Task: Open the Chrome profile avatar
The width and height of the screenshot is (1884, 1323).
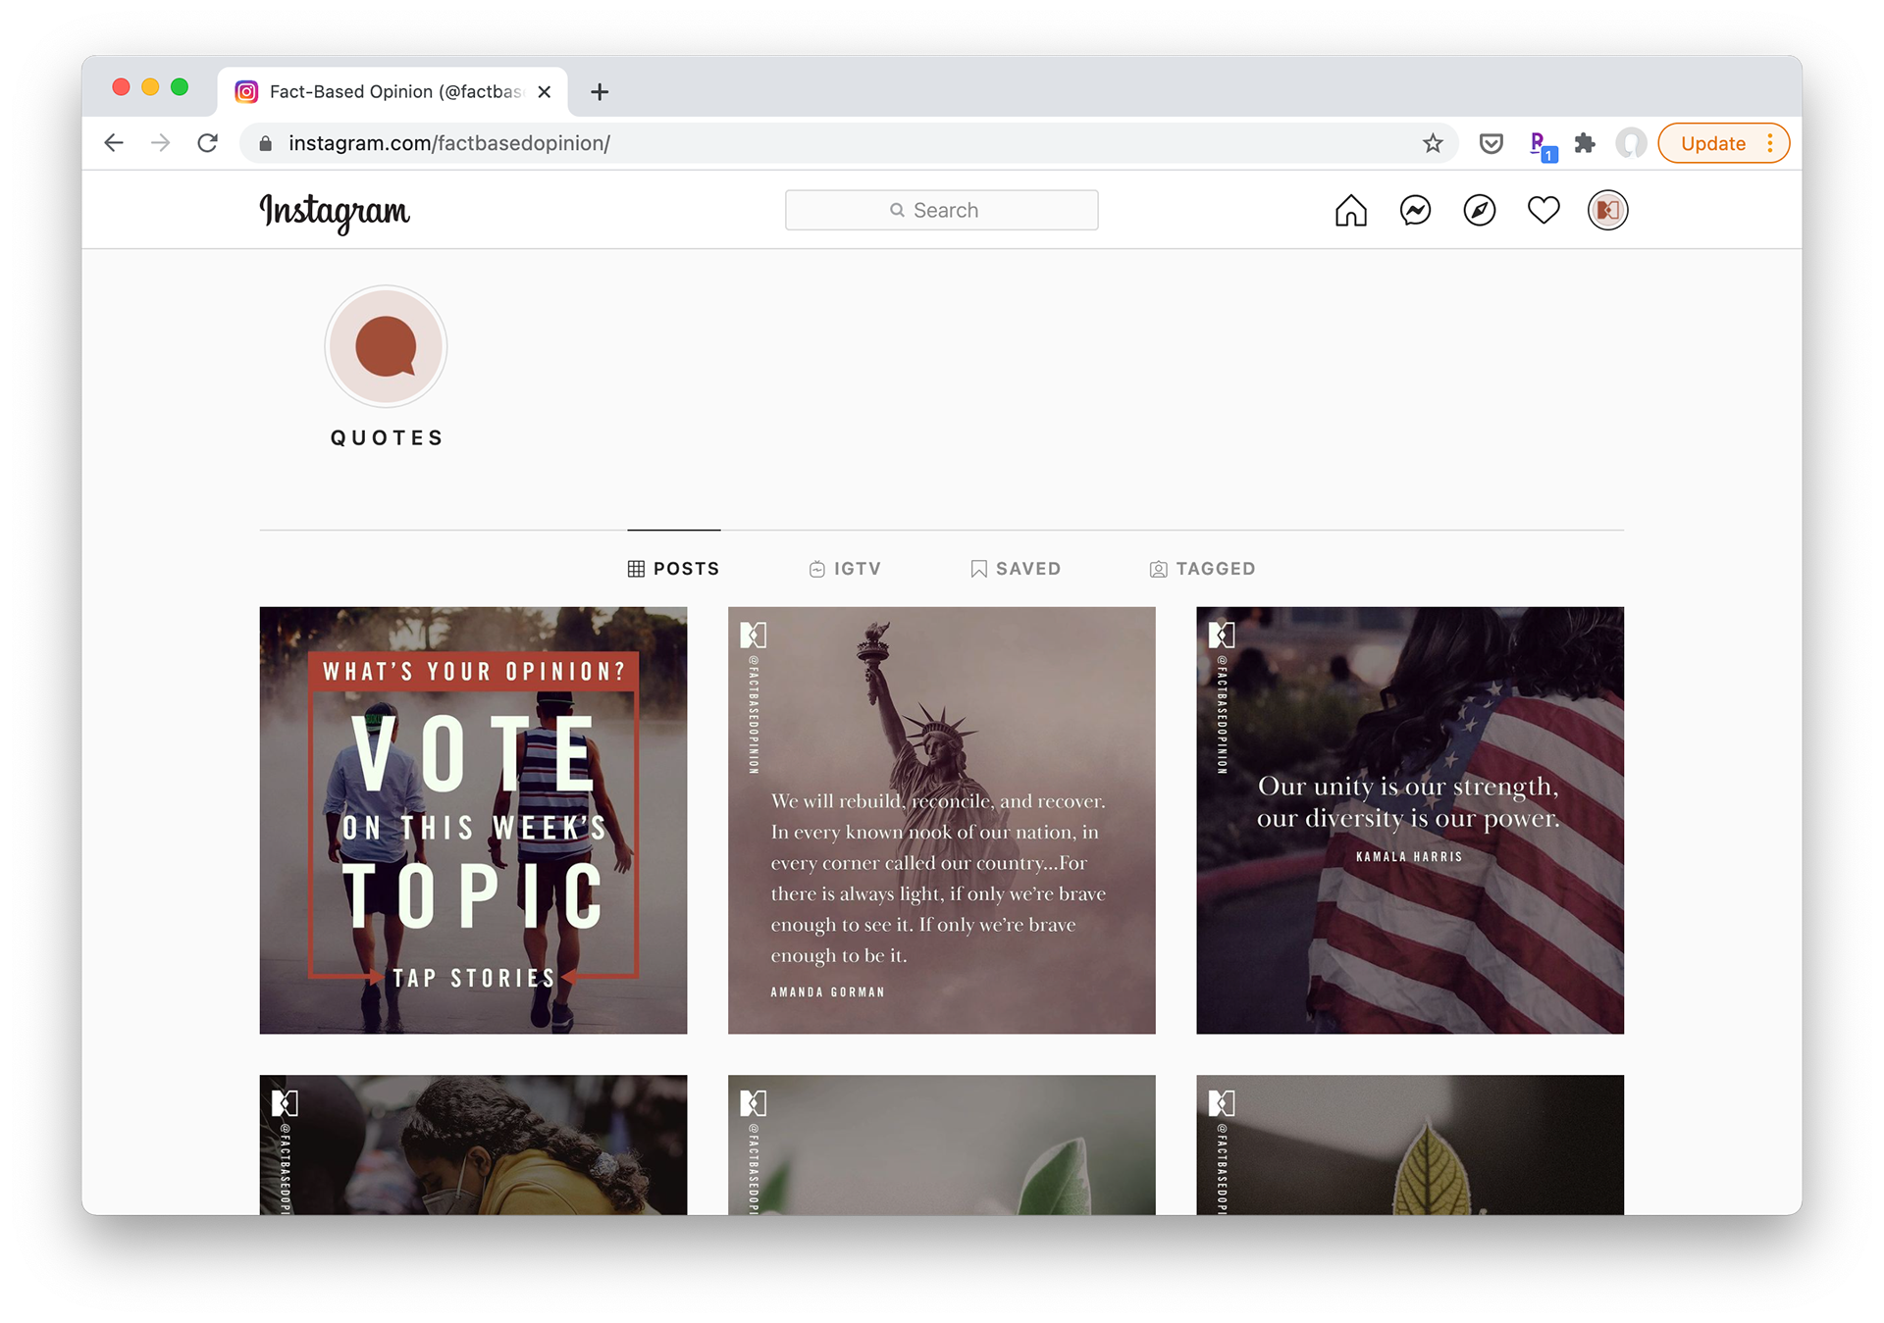Action: click(x=1630, y=143)
